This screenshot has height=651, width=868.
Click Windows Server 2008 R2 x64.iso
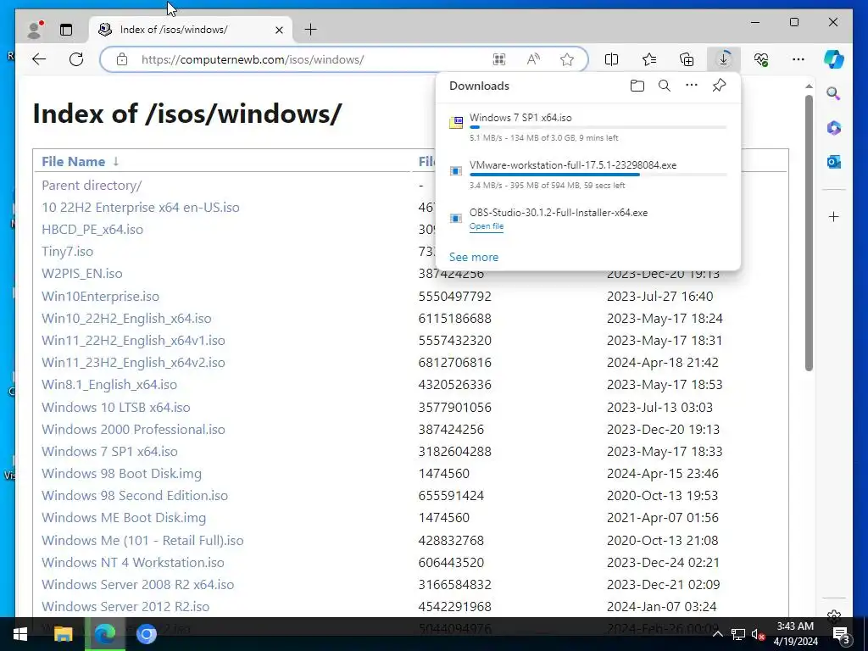pos(138,585)
